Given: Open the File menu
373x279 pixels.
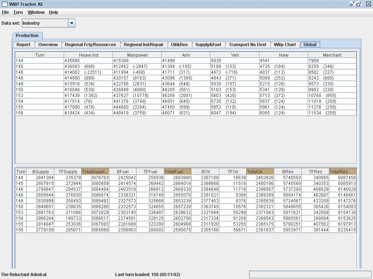Looking at the screenshot, I should pyautogui.click(x=5, y=12).
